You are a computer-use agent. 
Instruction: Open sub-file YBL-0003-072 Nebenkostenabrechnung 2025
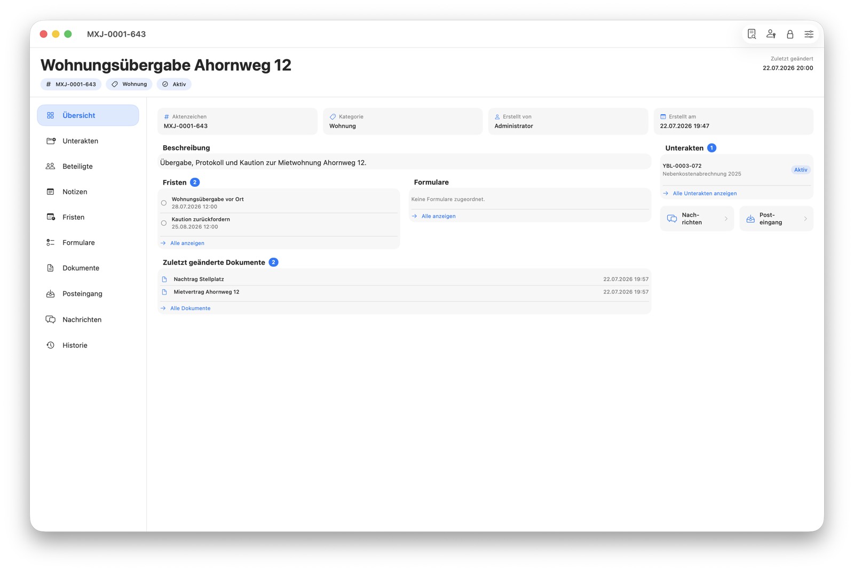pos(737,170)
